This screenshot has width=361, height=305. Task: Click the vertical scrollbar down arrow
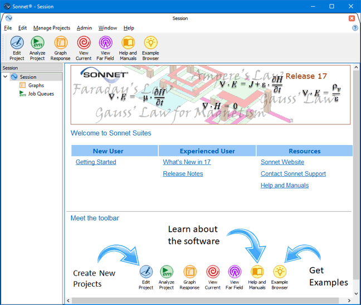tap(356, 293)
